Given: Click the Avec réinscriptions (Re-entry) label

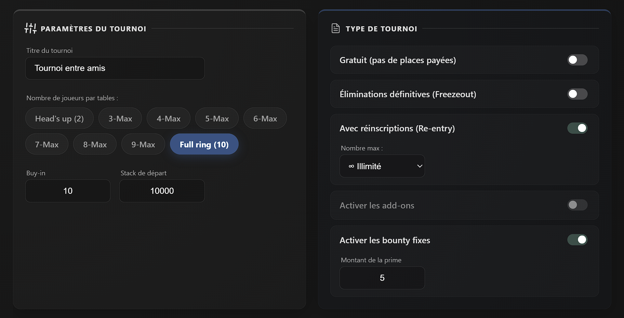Looking at the screenshot, I should point(397,129).
